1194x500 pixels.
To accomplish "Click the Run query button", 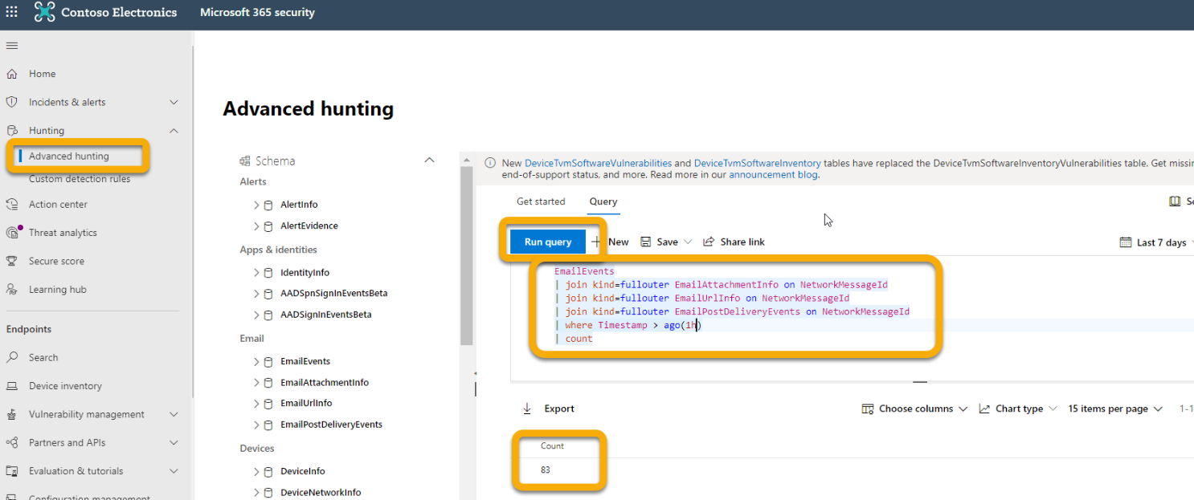I will 548,242.
